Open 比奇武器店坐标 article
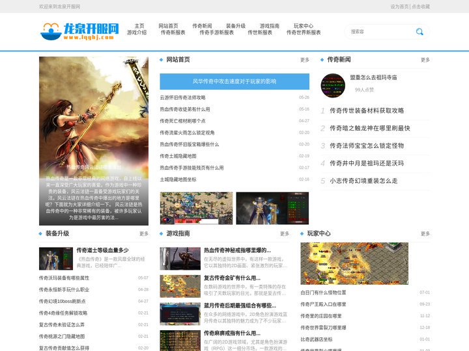The image size is (469, 351). [x=317, y=339]
